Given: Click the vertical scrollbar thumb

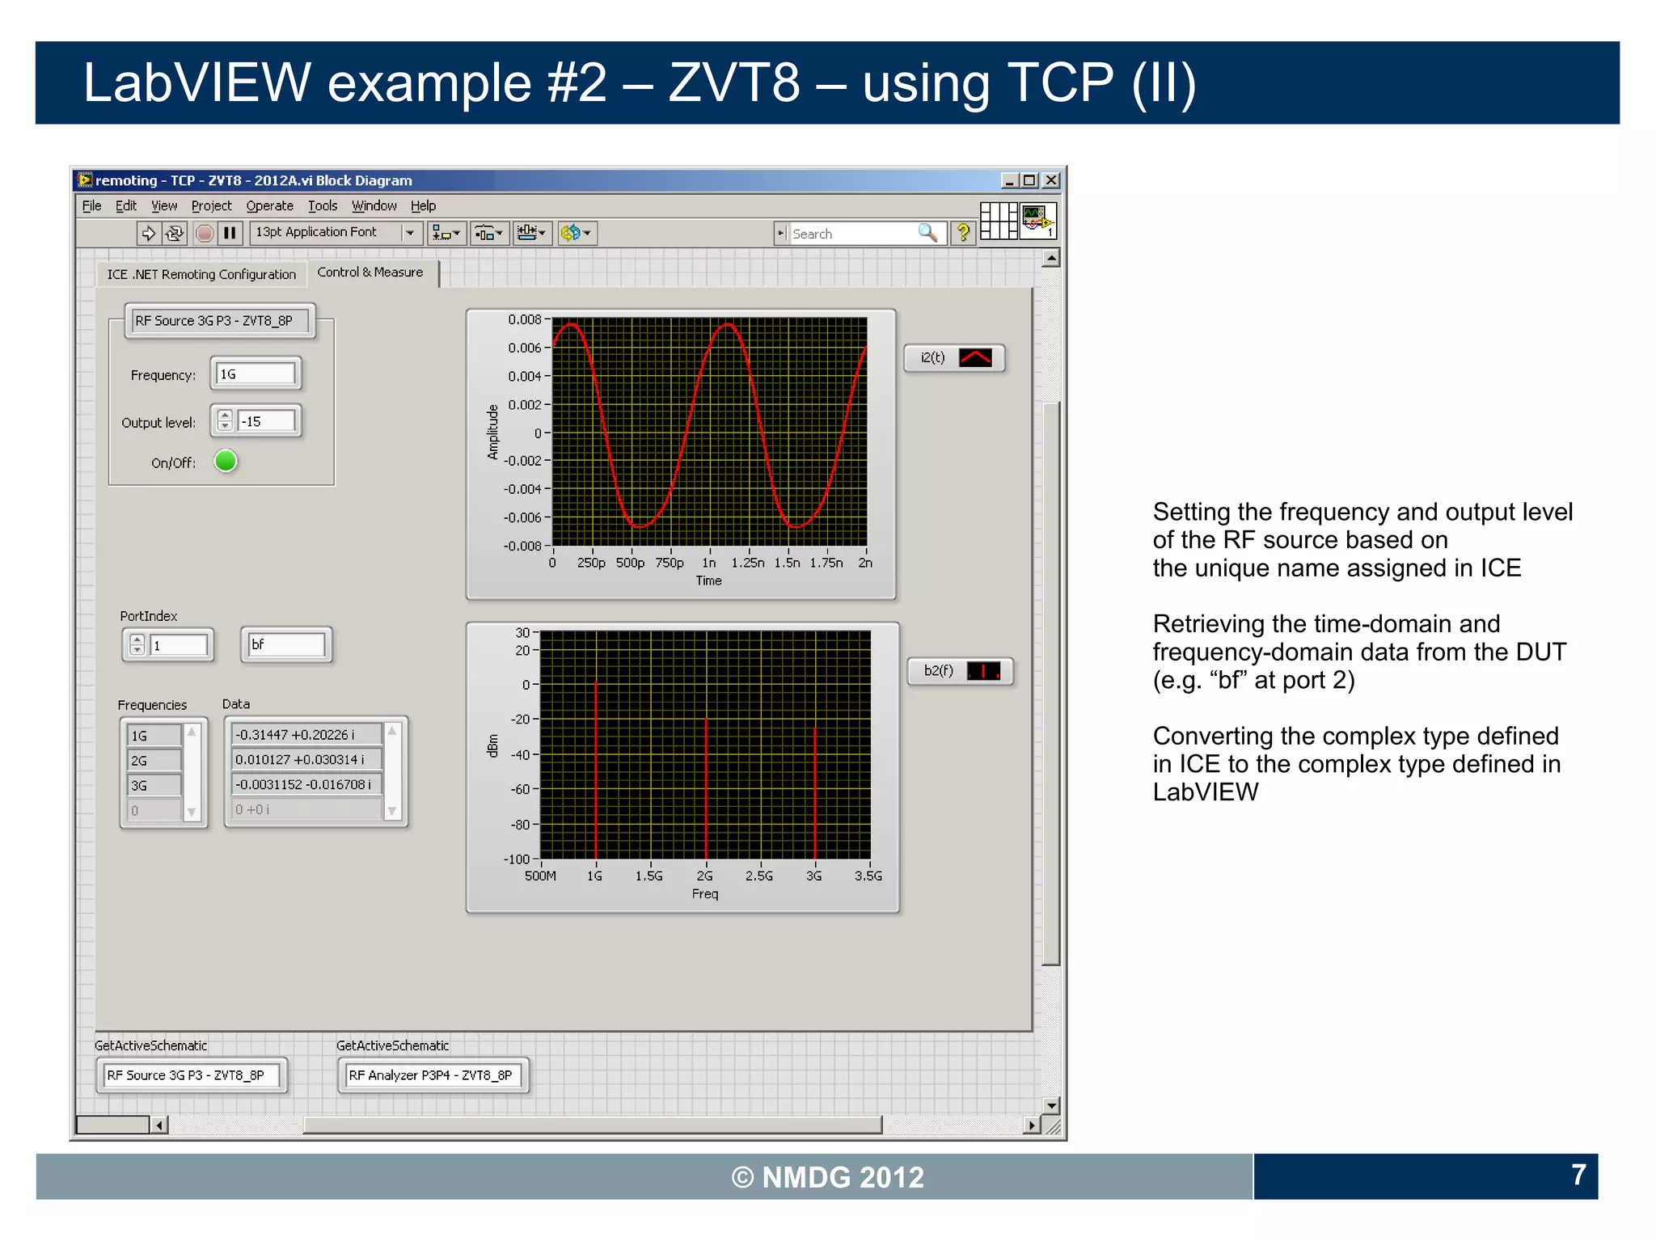Looking at the screenshot, I should point(1050,683).
